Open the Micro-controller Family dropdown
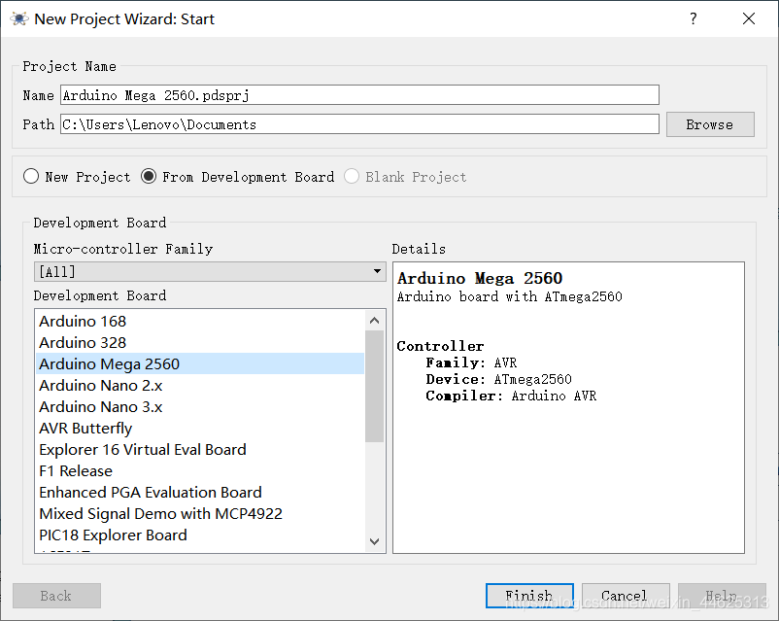Screen dimensions: 779x621 pos(210,271)
